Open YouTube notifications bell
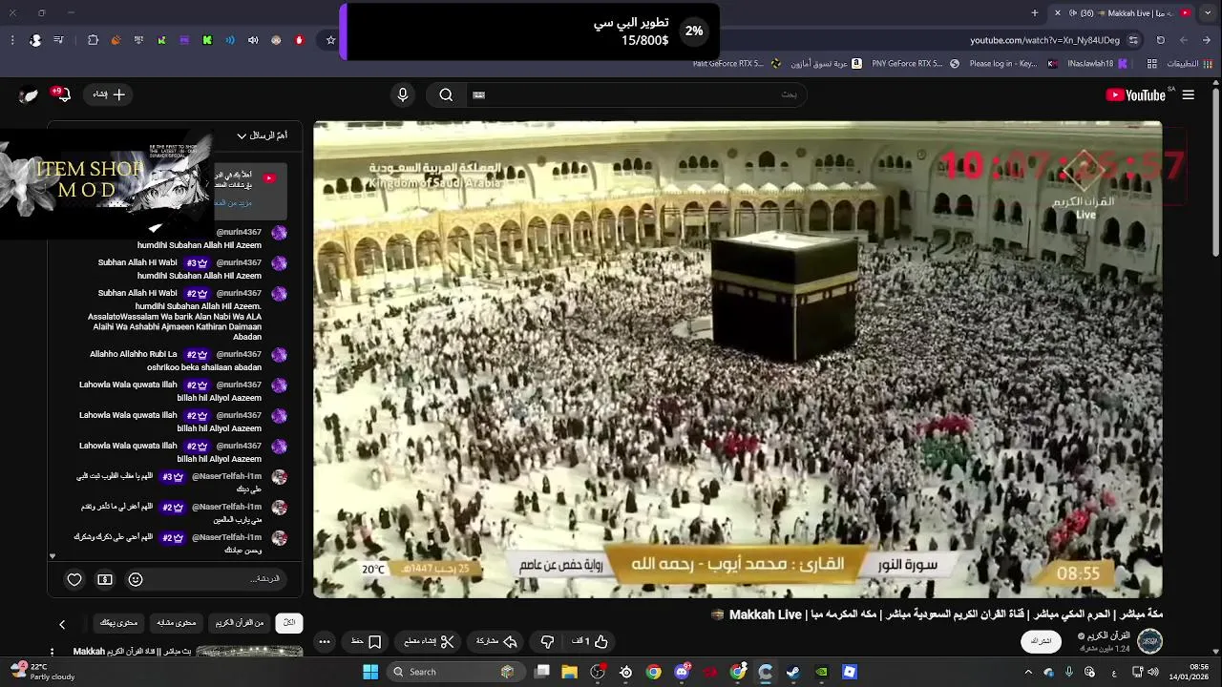This screenshot has height=687, width=1222. (63, 94)
